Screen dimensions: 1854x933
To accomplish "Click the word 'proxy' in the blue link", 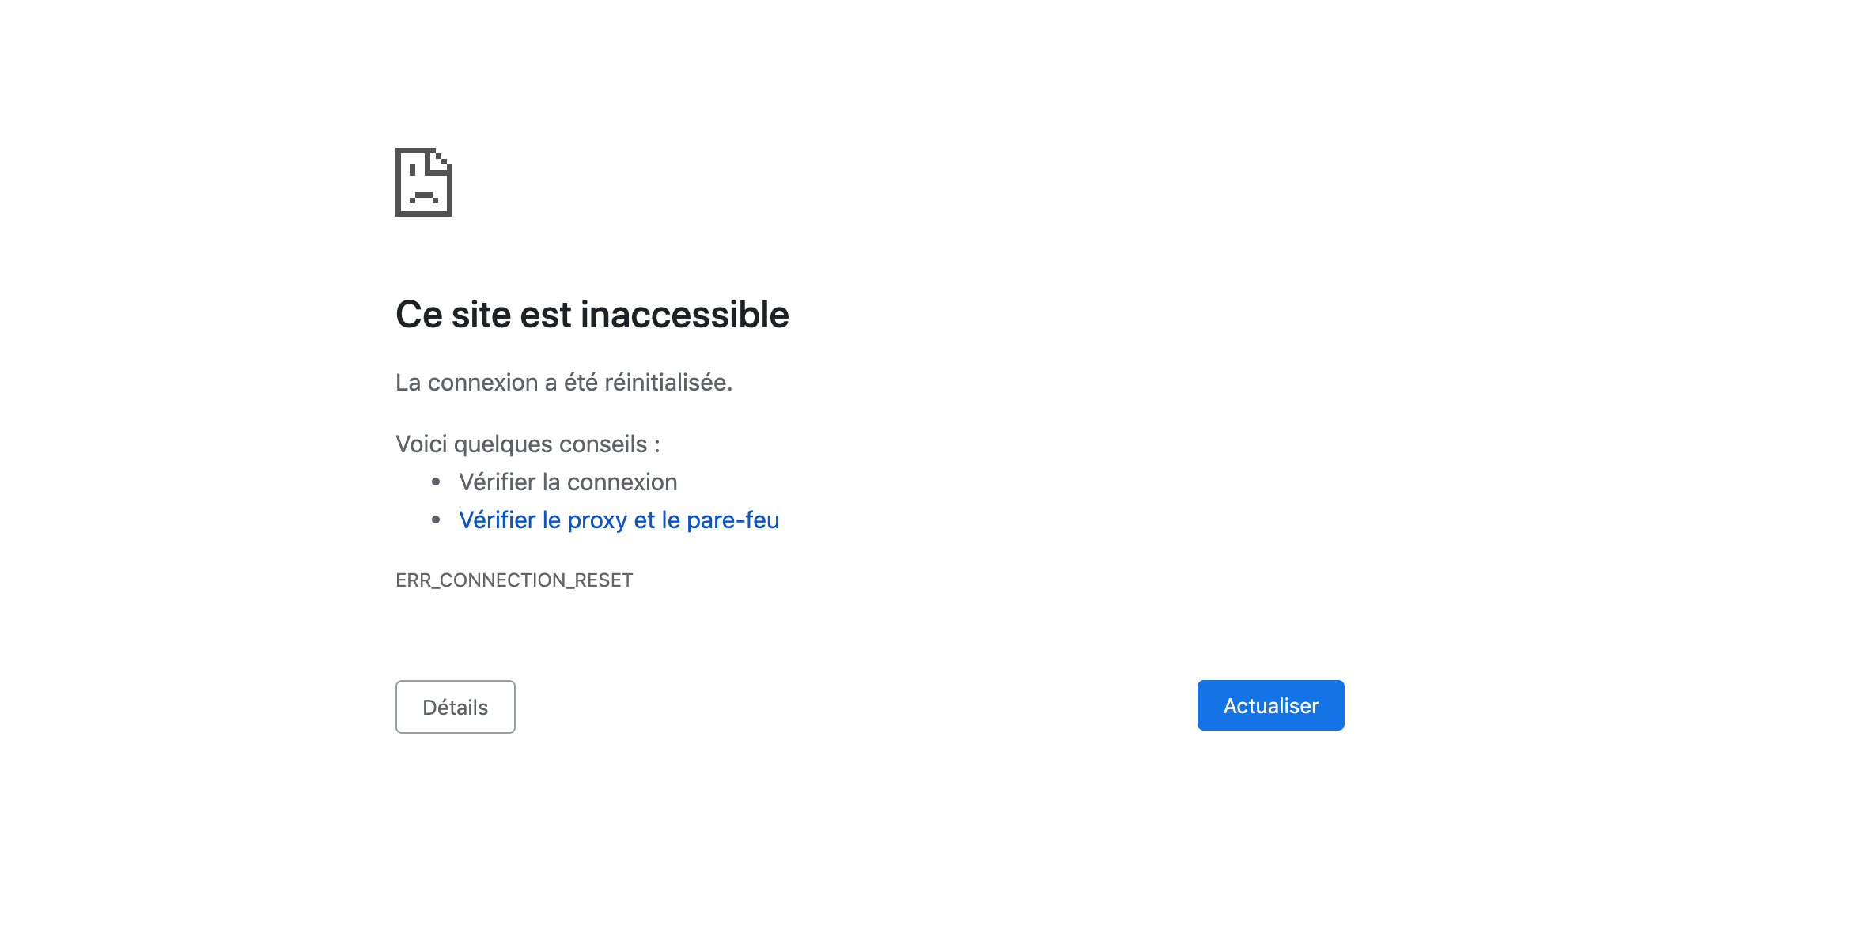I will (x=597, y=521).
